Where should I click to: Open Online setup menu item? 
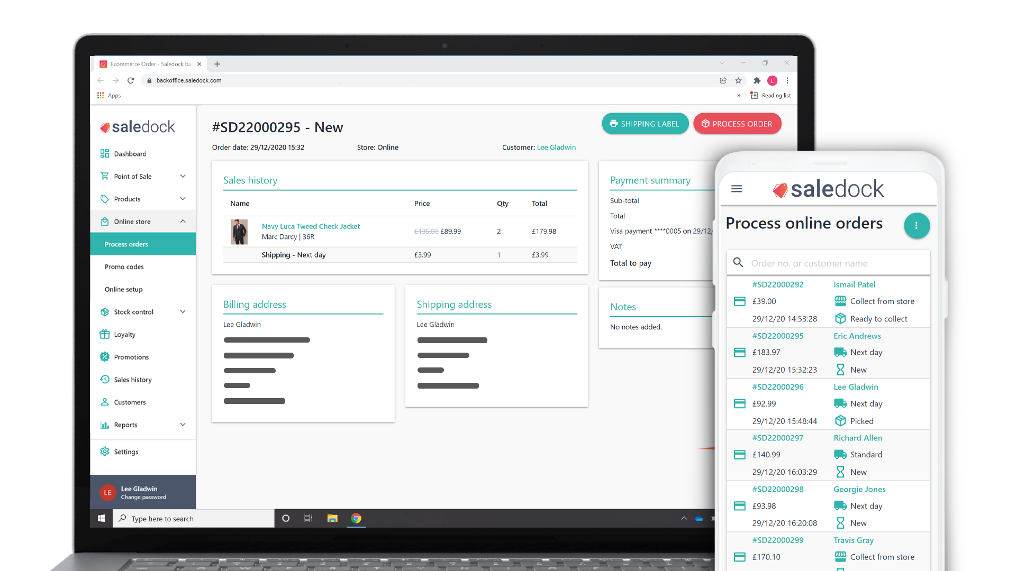123,289
